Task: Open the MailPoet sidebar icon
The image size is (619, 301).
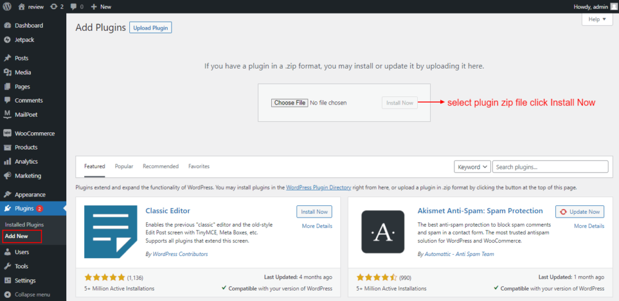Action: pos(7,114)
